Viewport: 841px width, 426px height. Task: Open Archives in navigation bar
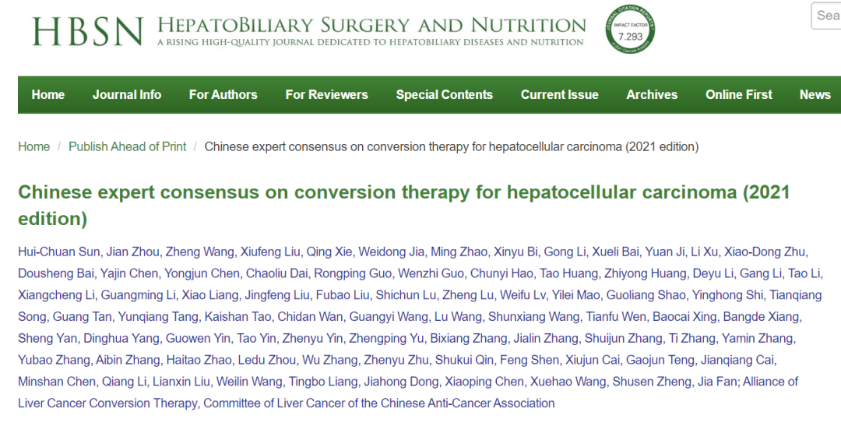(x=652, y=95)
